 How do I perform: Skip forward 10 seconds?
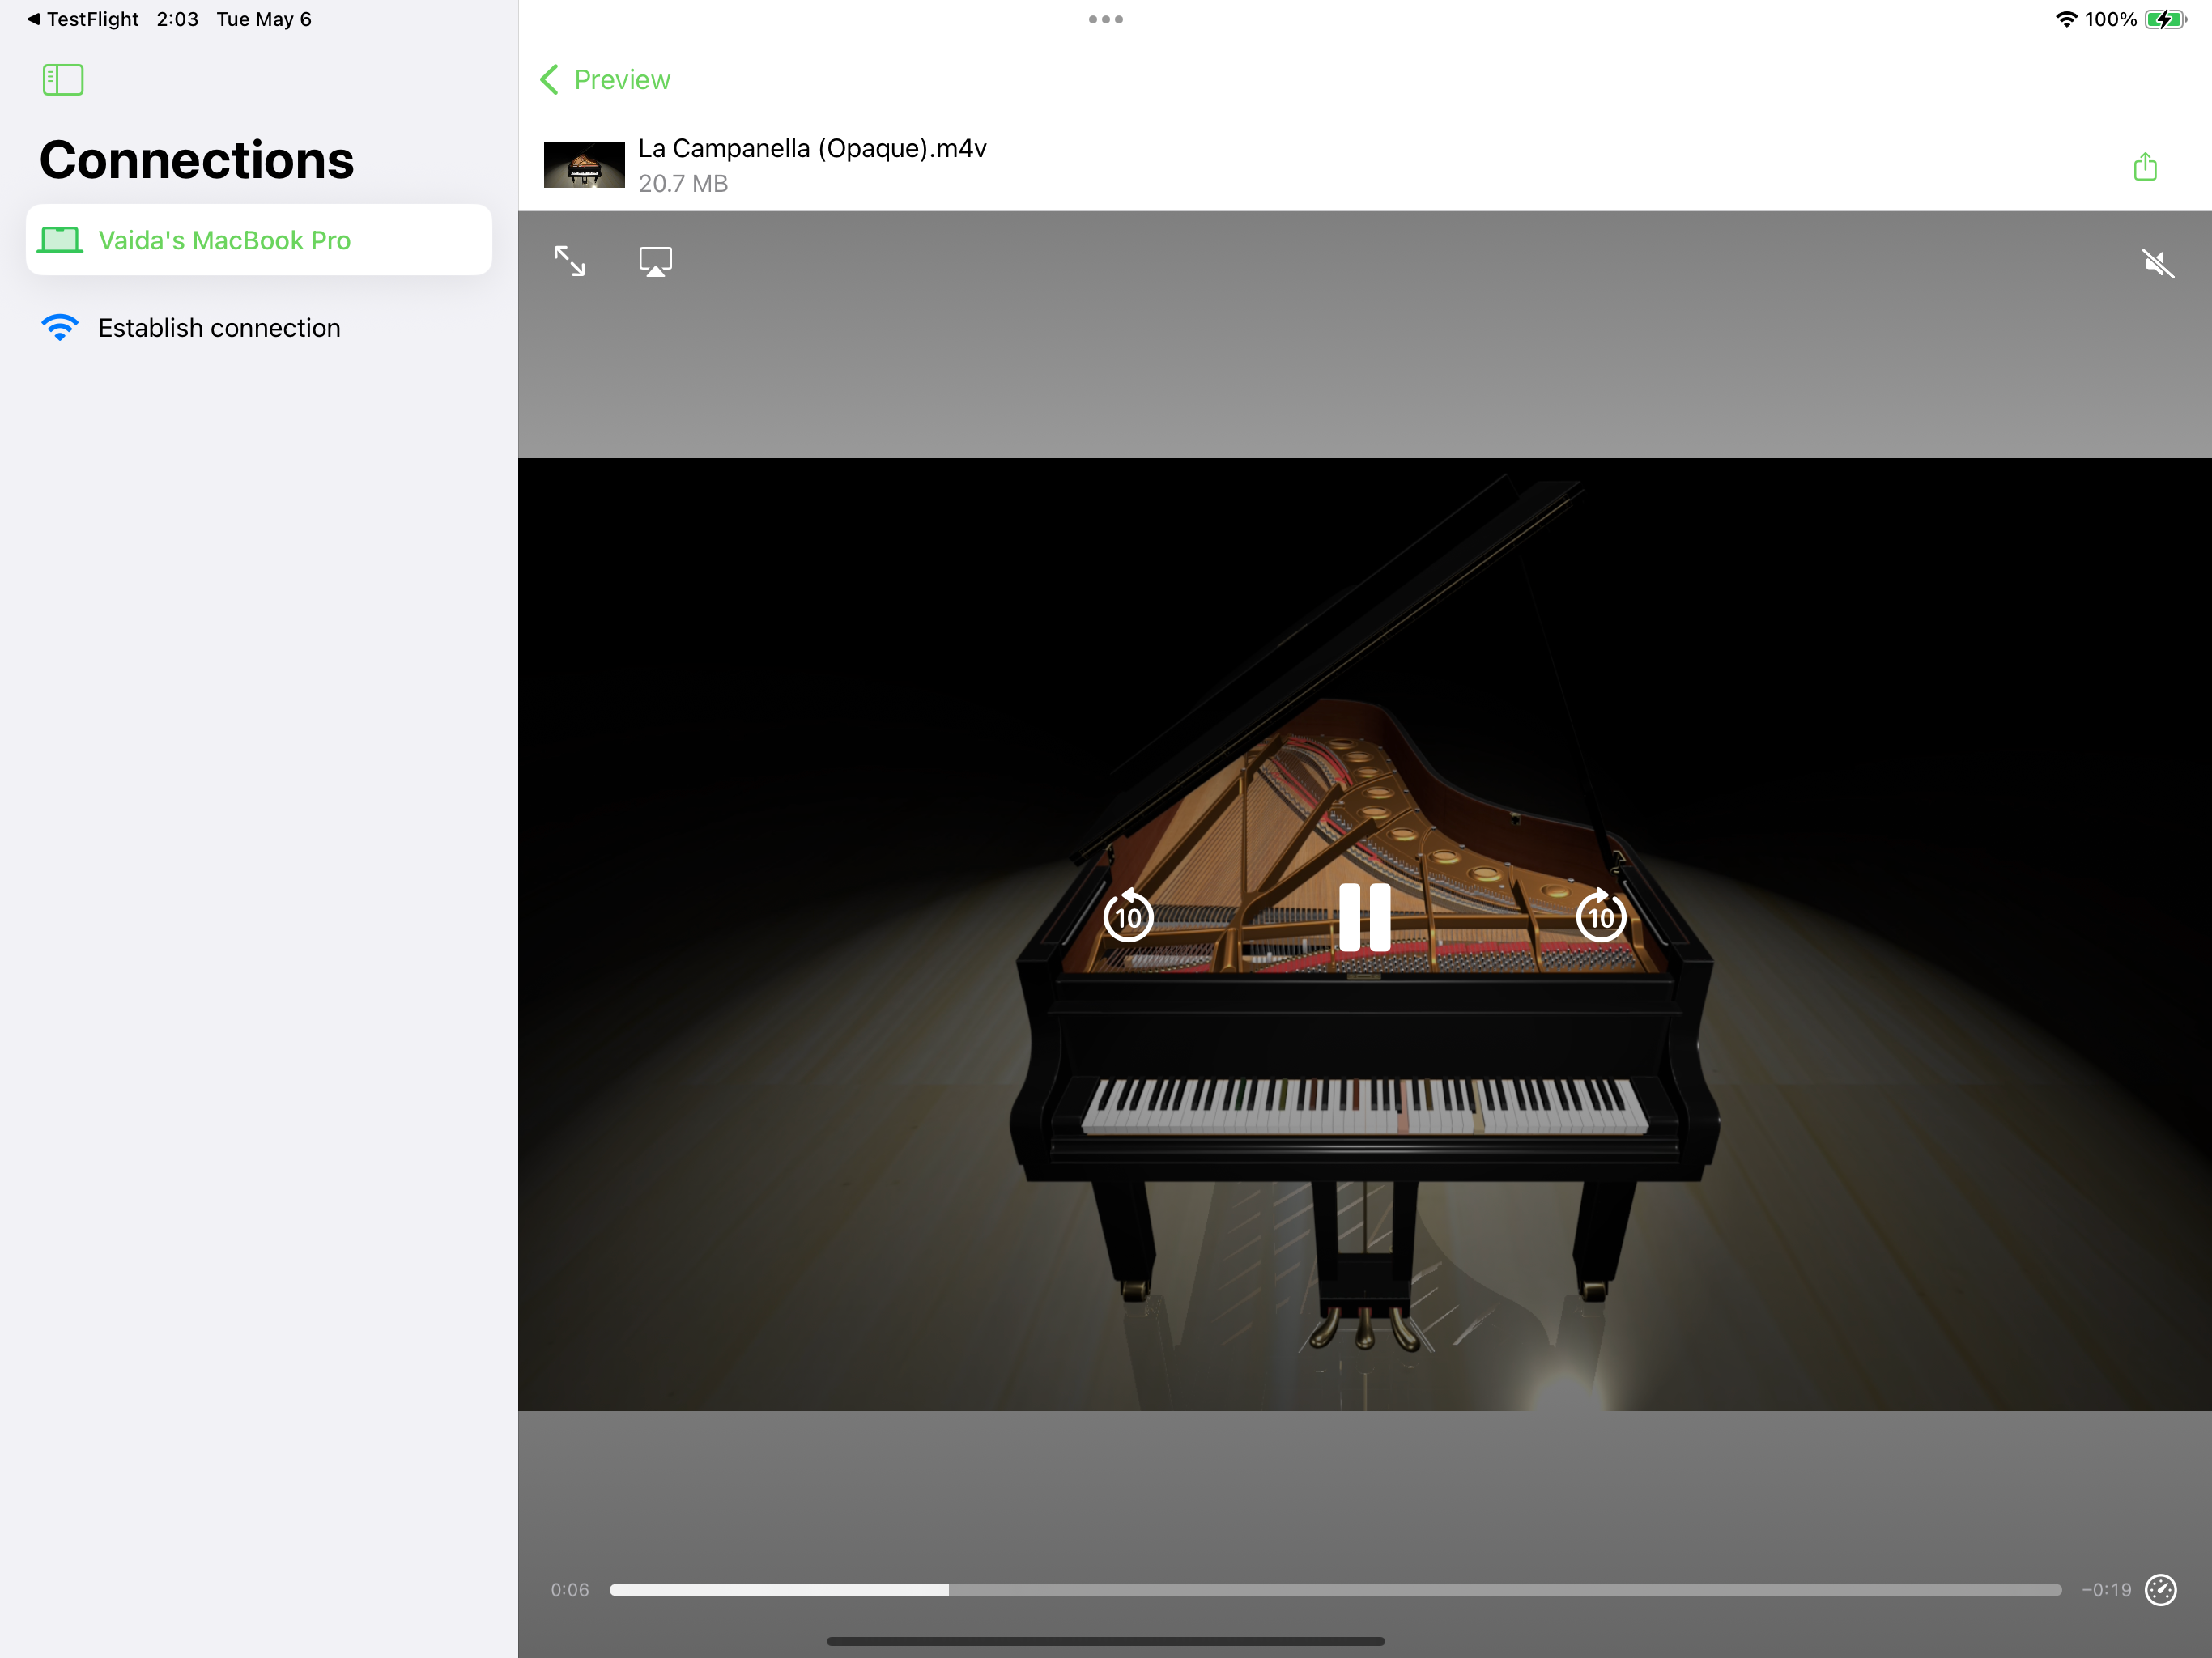pos(1600,916)
